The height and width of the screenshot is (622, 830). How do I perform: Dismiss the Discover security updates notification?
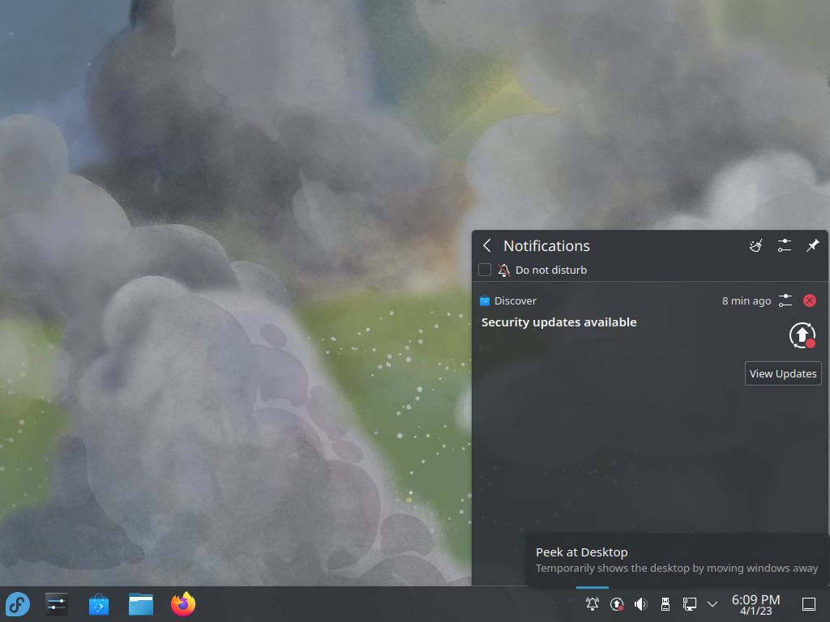pos(810,300)
